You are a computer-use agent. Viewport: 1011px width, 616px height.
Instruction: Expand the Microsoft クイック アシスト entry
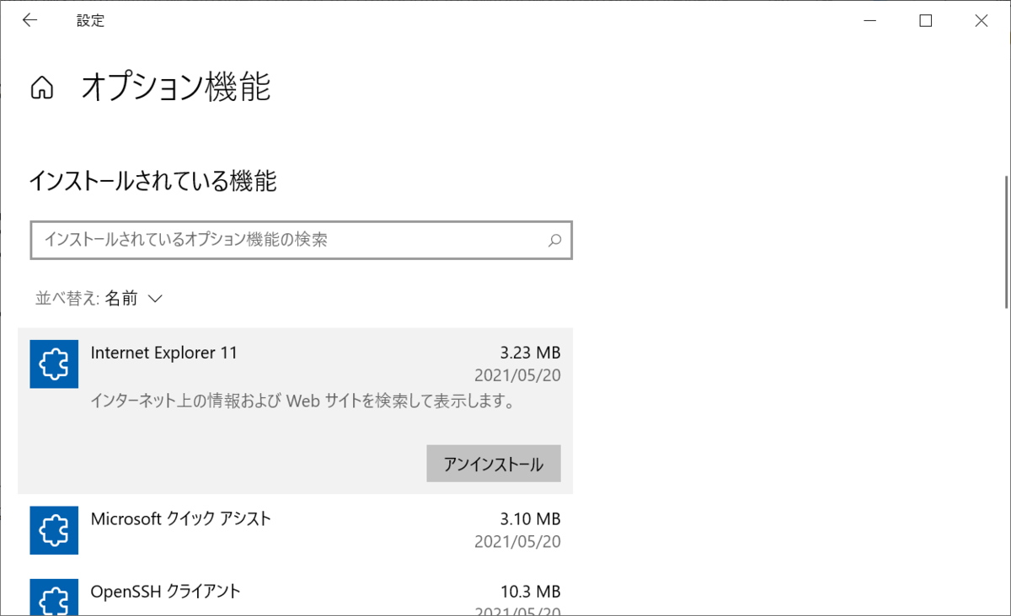pos(296,530)
